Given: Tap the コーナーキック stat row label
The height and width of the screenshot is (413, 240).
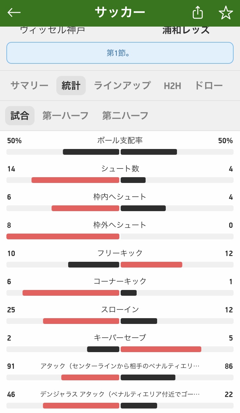Looking at the screenshot, I should [x=120, y=281].
